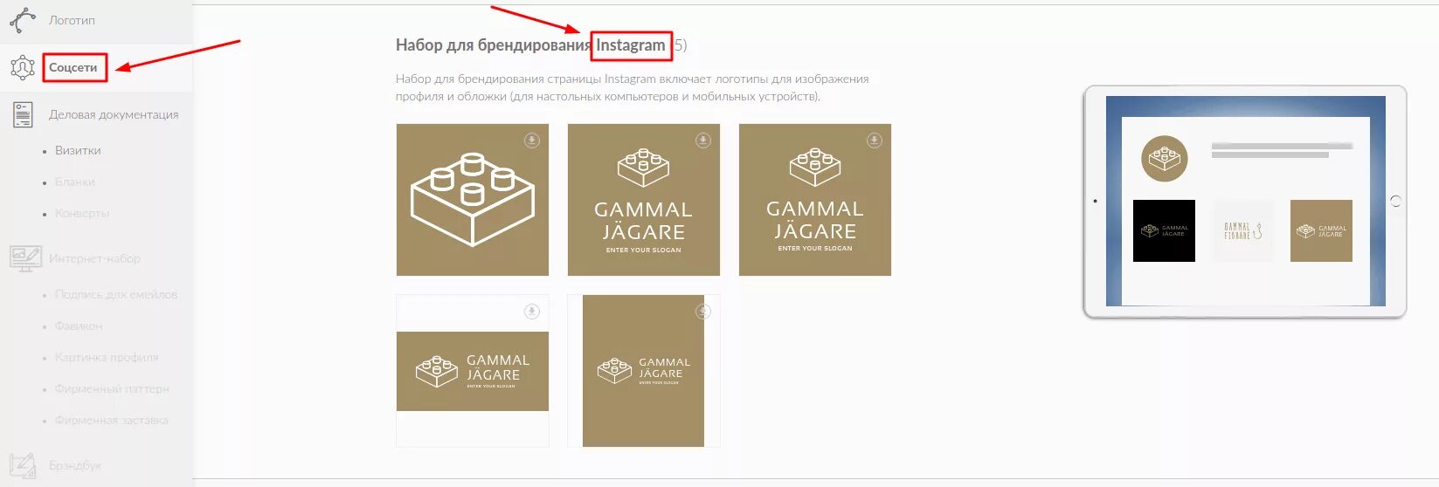
Task: Download the second square GAMMAL JÄGARE logo
Action: pyautogui.click(x=702, y=141)
